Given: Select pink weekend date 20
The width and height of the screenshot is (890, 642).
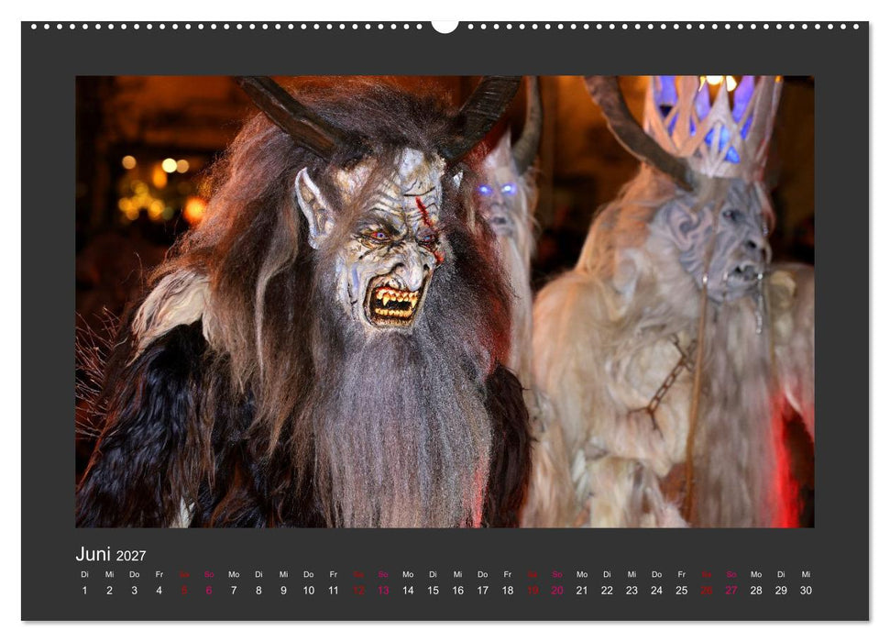Looking at the screenshot, I should 557,591.
